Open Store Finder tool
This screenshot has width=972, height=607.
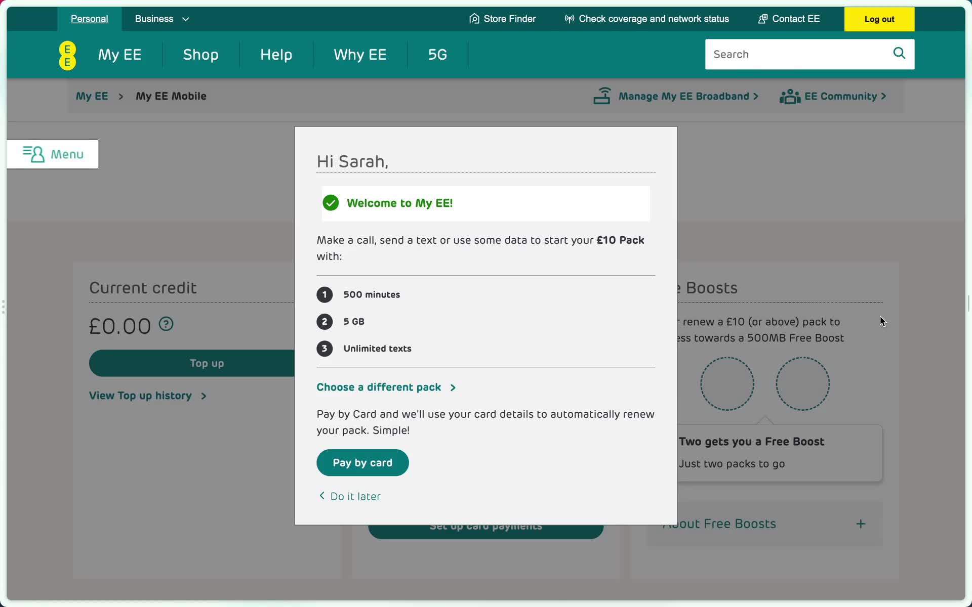pyautogui.click(x=502, y=19)
